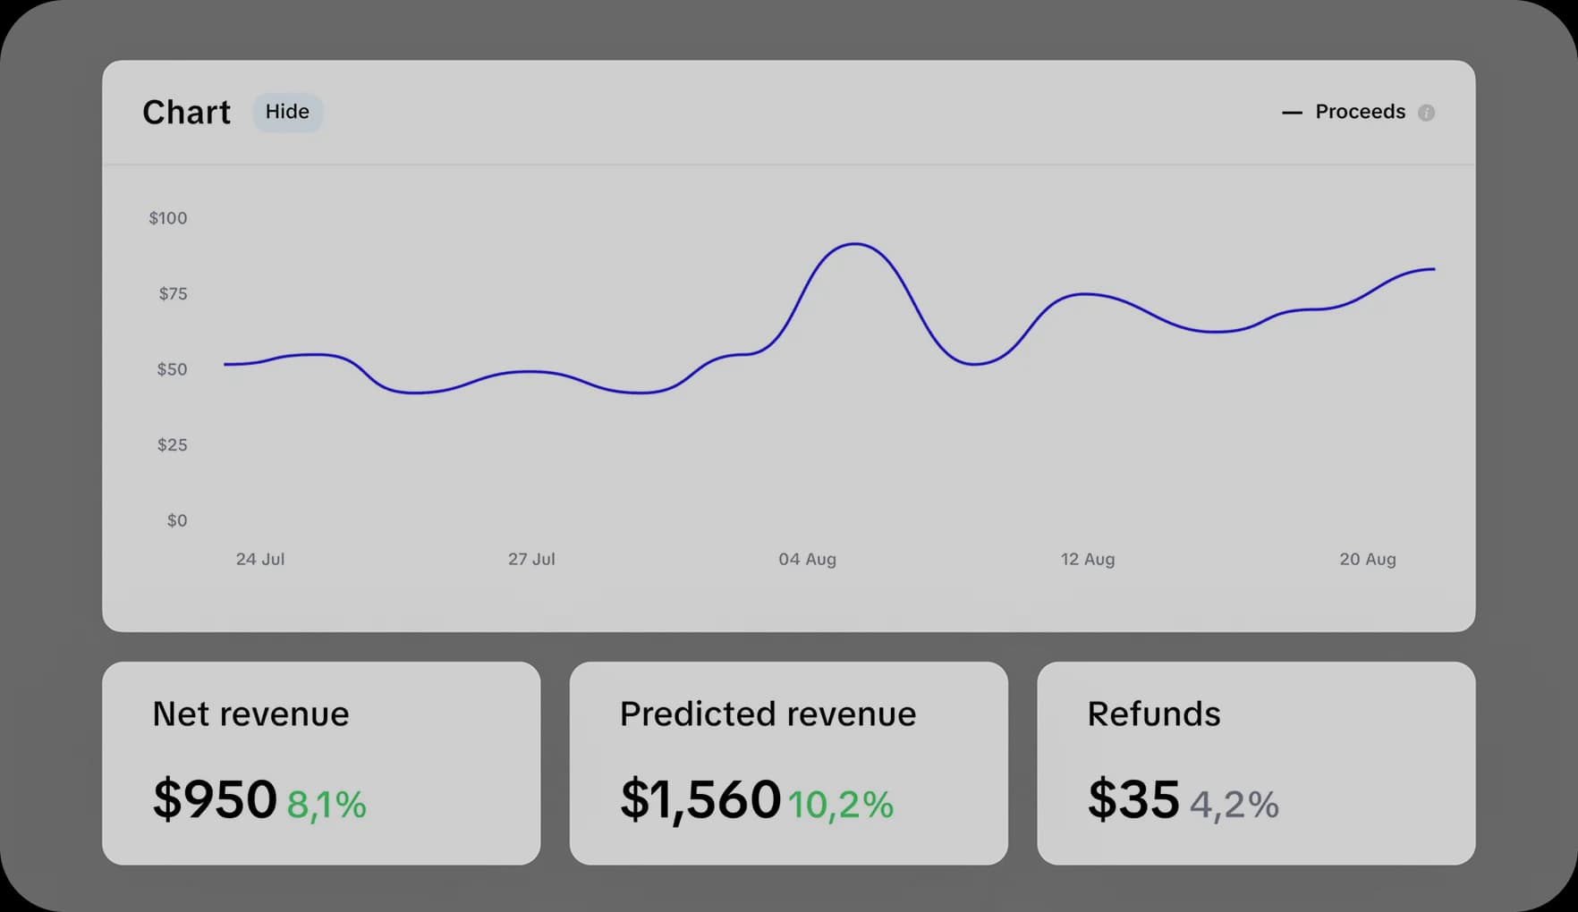
Task: Open the Refunds card
Action: (x=1256, y=762)
